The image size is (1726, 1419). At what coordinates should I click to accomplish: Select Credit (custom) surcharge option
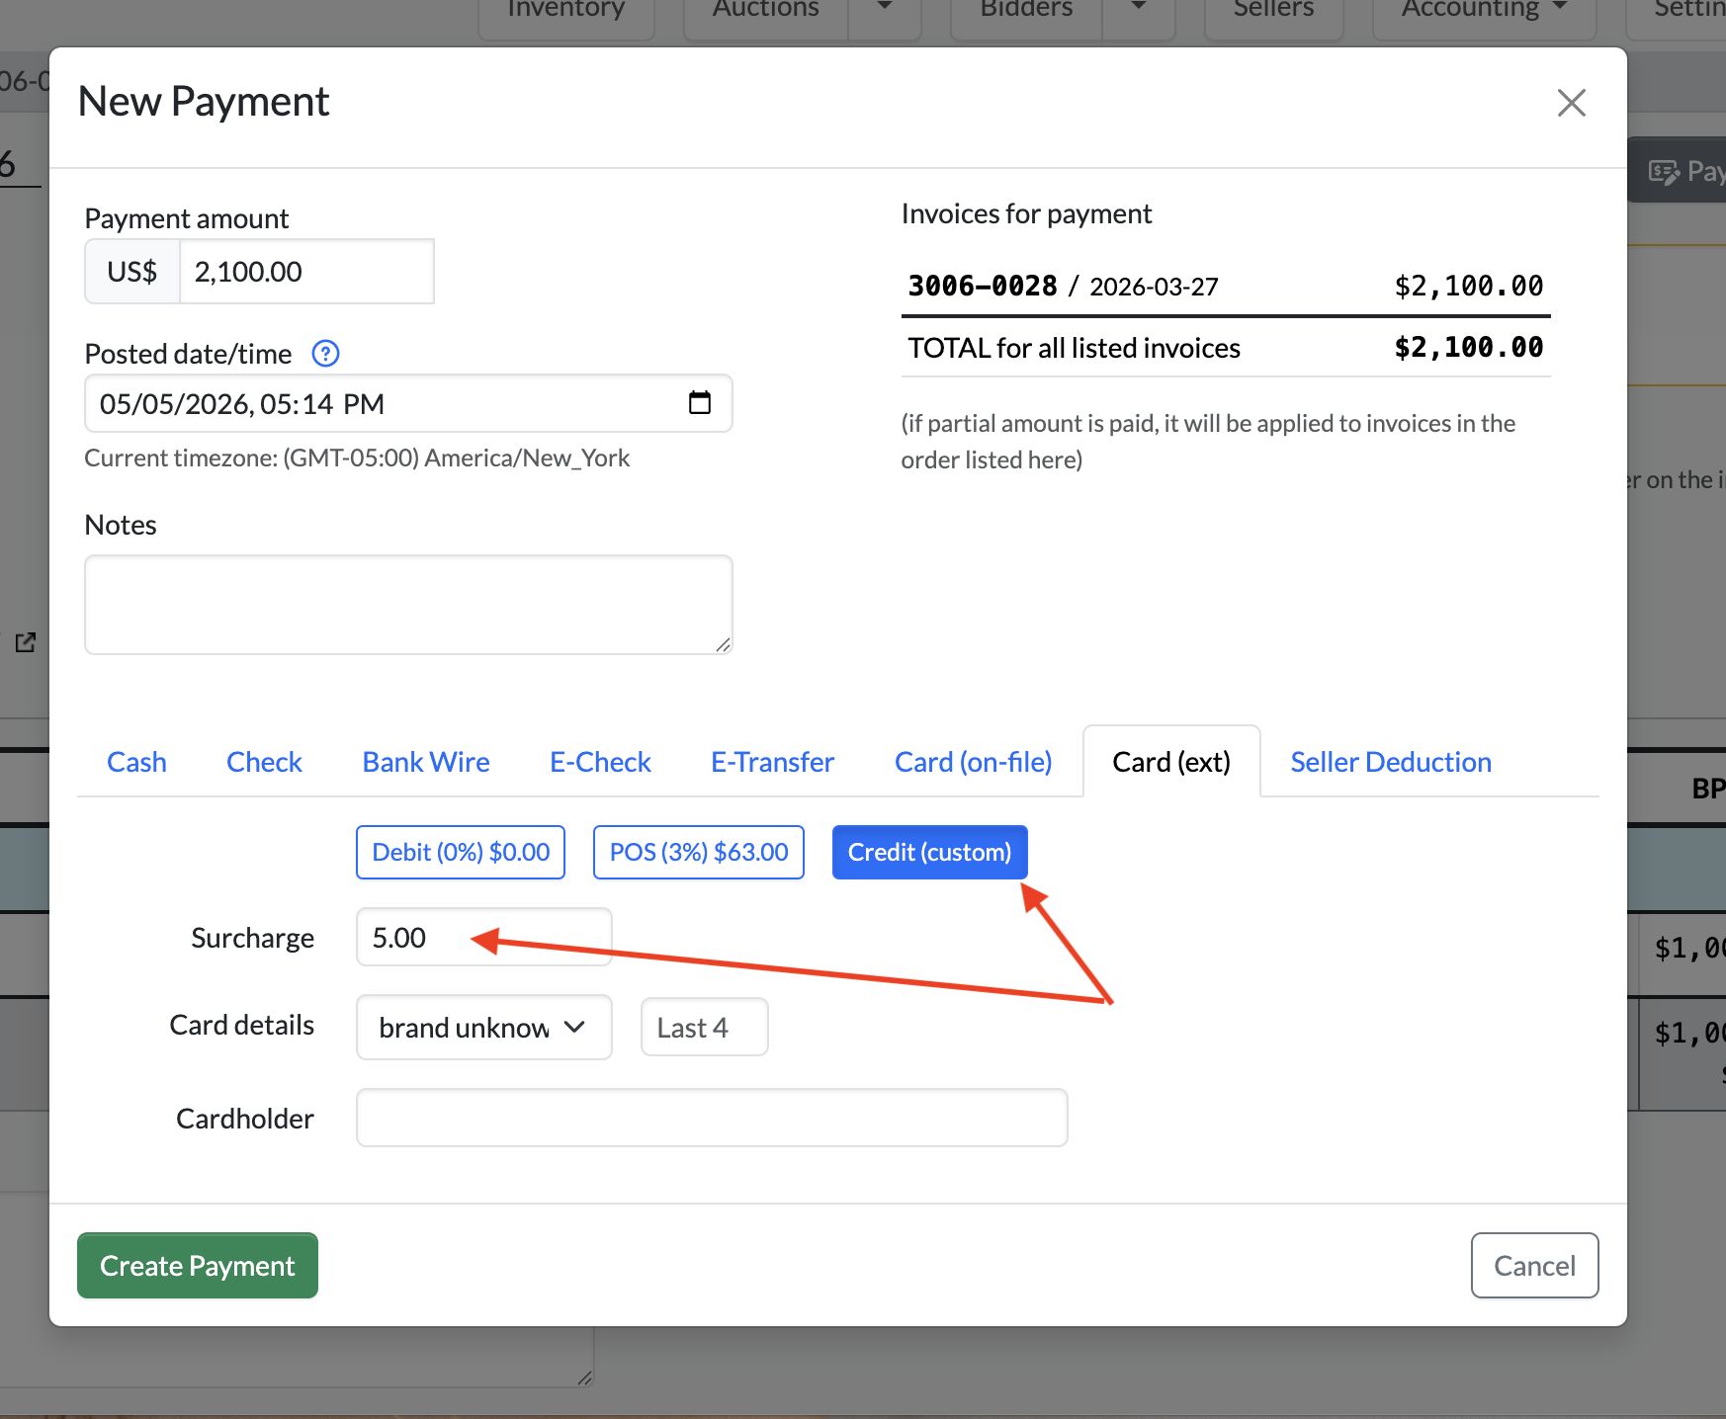coord(929,852)
